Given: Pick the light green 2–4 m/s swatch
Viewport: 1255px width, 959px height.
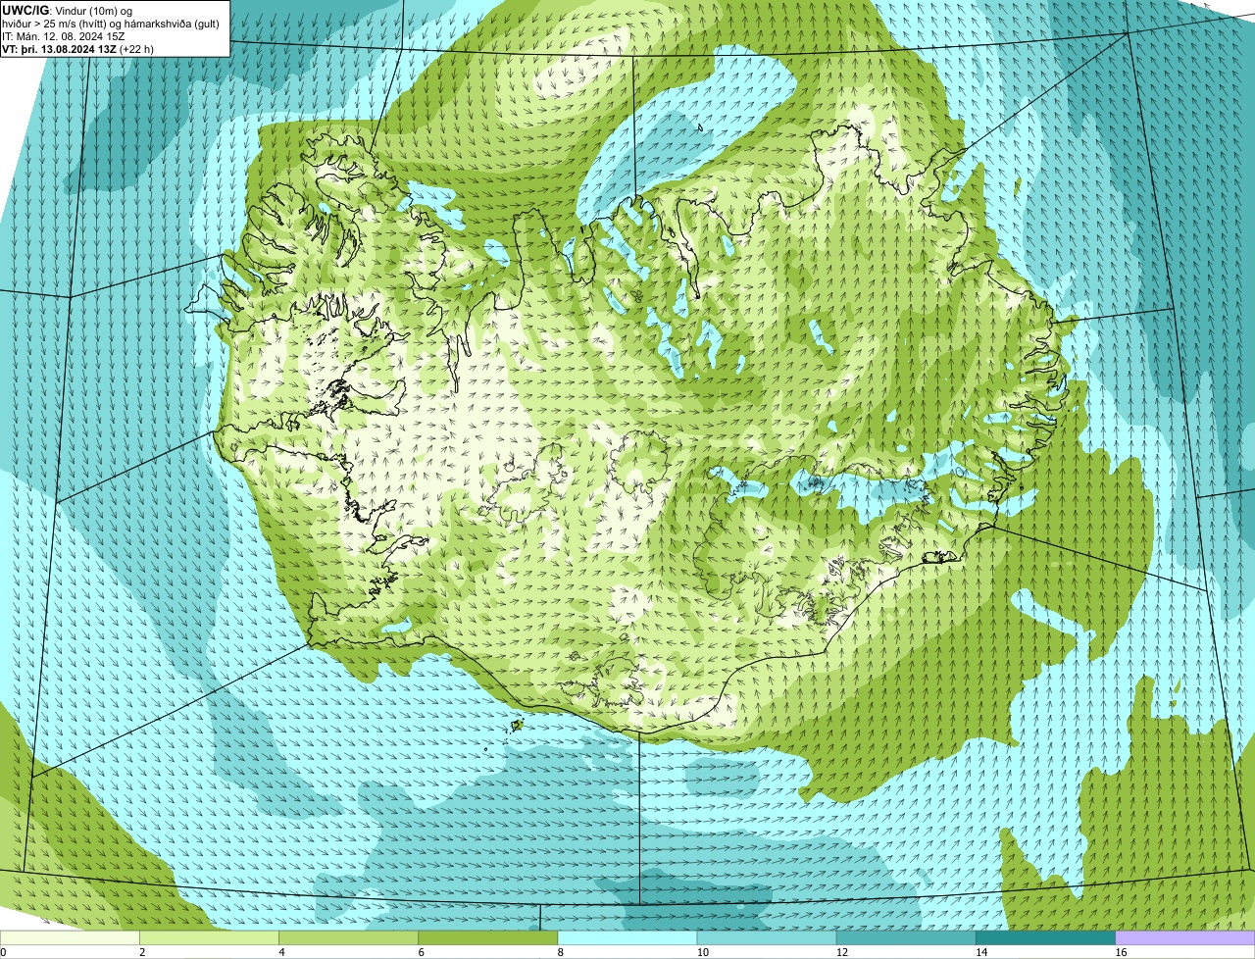Looking at the screenshot, I should coord(209,938).
